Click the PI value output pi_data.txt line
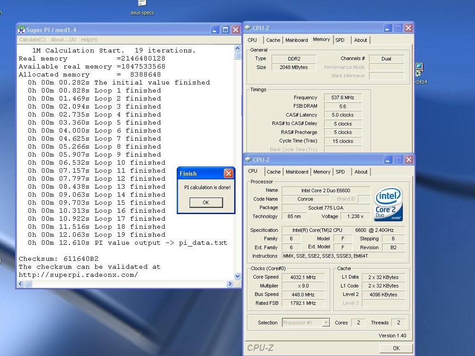The height and width of the screenshot is (356, 475). coord(127,243)
